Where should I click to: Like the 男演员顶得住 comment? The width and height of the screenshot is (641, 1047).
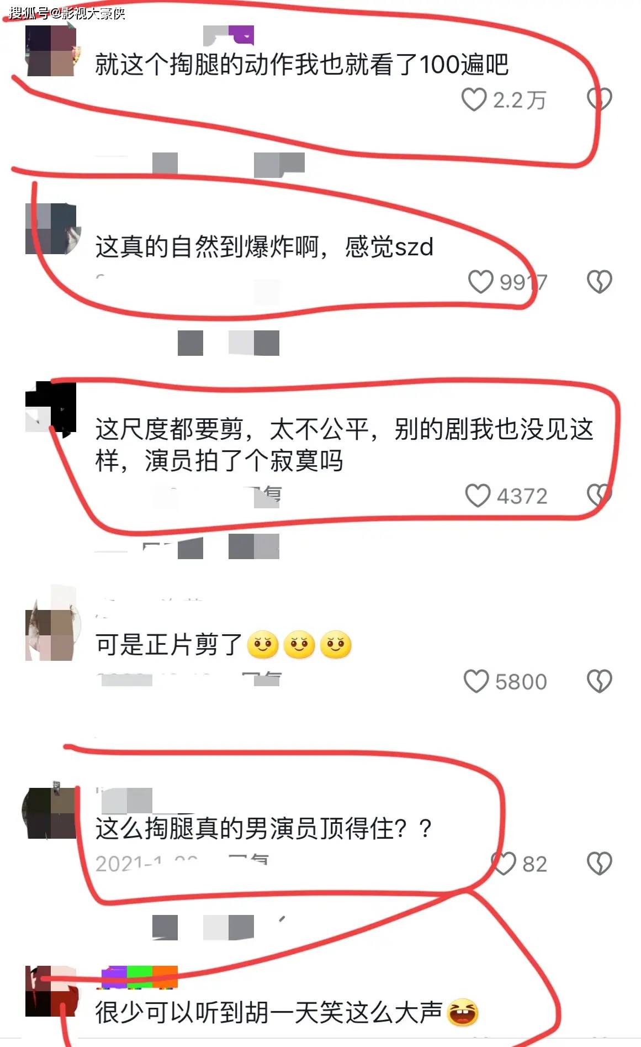504,864
